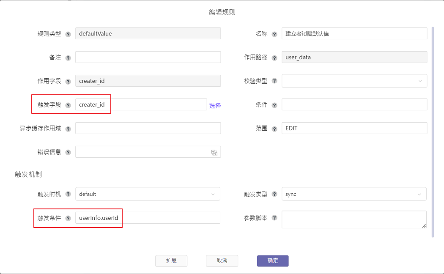444x274 pixels.
Task: Click help icon next to 参数脚本
Action: tap(274, 218)
